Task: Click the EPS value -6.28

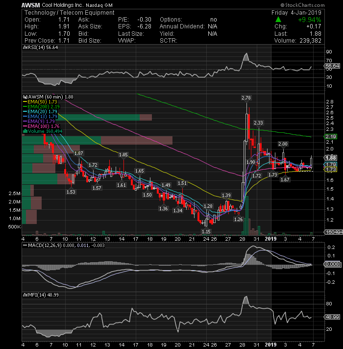Action: [x=144, y=26]
